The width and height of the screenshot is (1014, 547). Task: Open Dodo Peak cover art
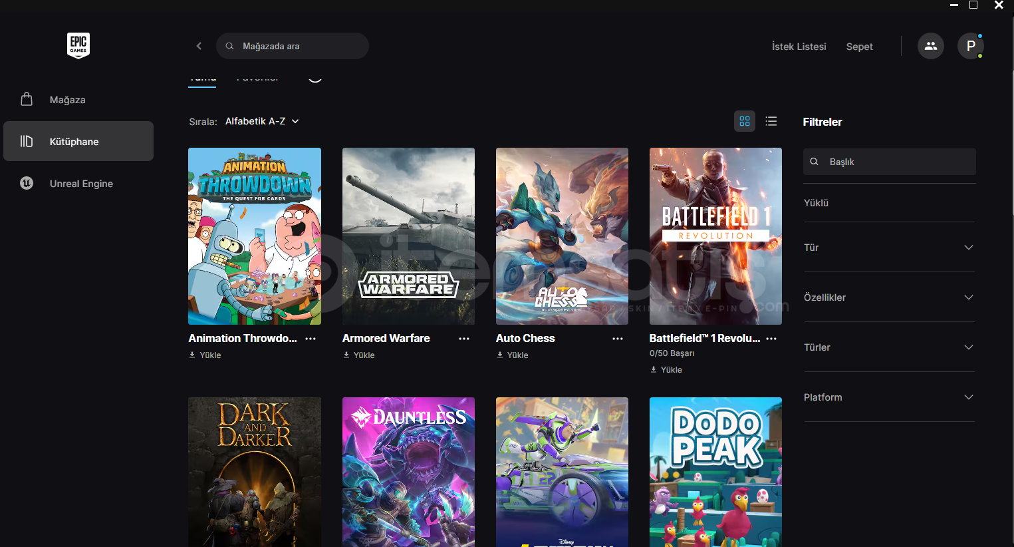click(715, 472)
